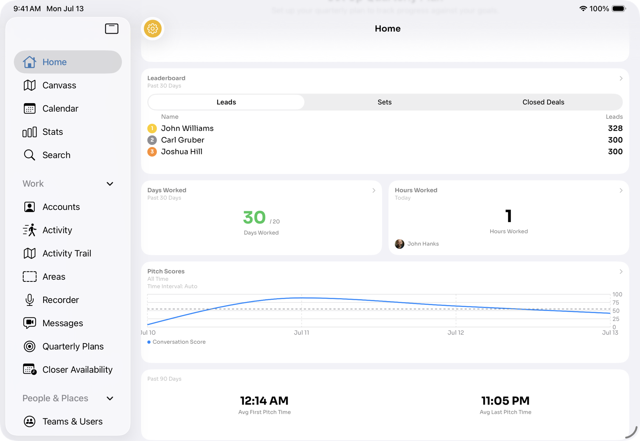Click the Jul 11 chart axis label
Screen dimensions: 640x441
coord(302,333)
